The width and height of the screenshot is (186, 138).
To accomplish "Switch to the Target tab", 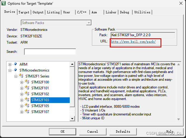I will coord(24,12).
